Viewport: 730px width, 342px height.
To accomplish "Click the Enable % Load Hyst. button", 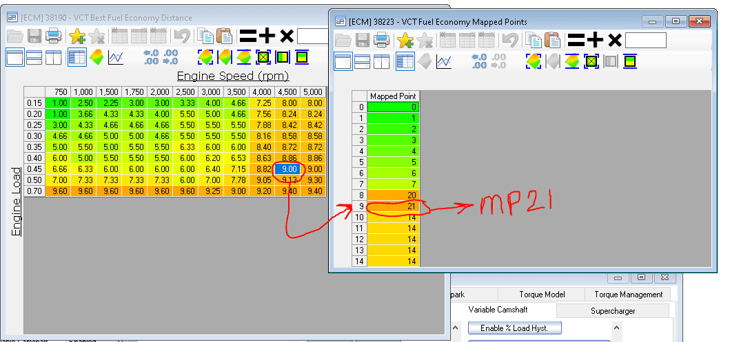I will [514, 328].
